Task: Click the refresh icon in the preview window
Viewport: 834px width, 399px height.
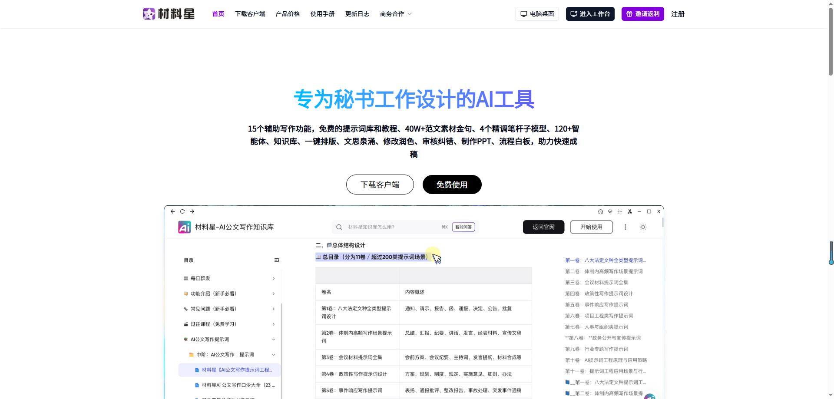Action: tap(182, 211)
